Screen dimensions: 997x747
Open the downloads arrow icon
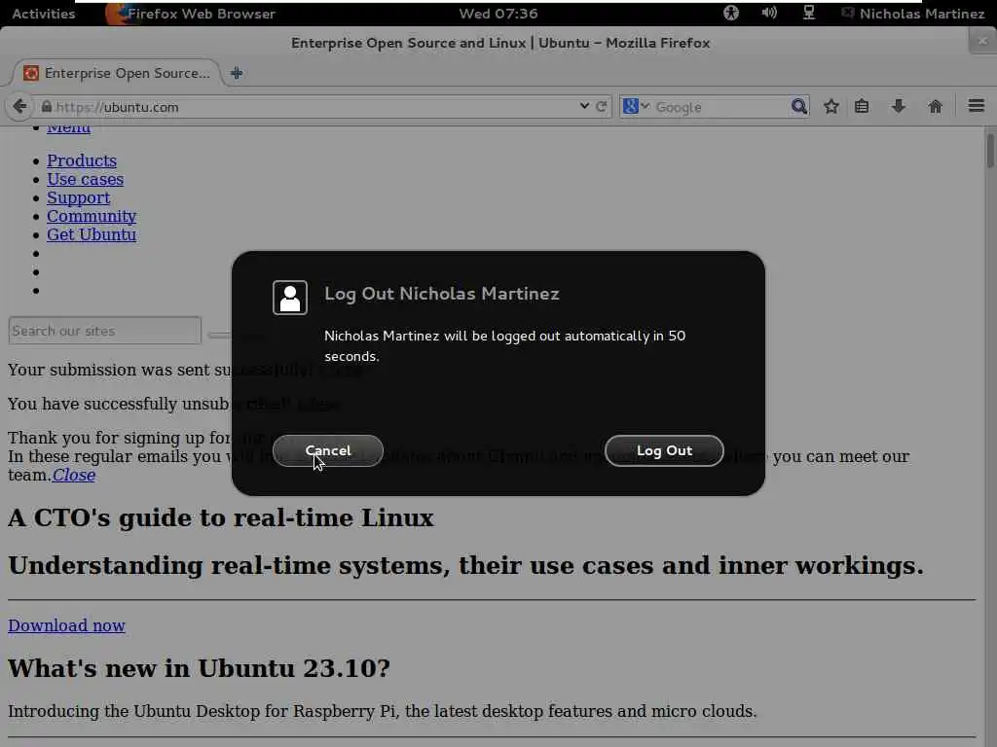coord(898,106)
